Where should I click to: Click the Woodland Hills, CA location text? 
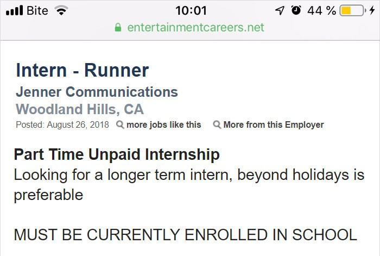[x=80, y=108]
